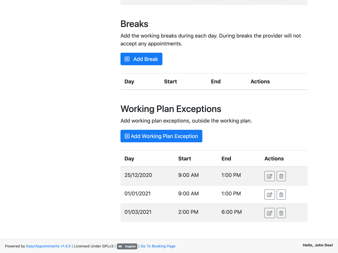Screen dimensions: 338x253
Task: Open the Easy!Appointments v1.4.0 link
Action: 48,246
